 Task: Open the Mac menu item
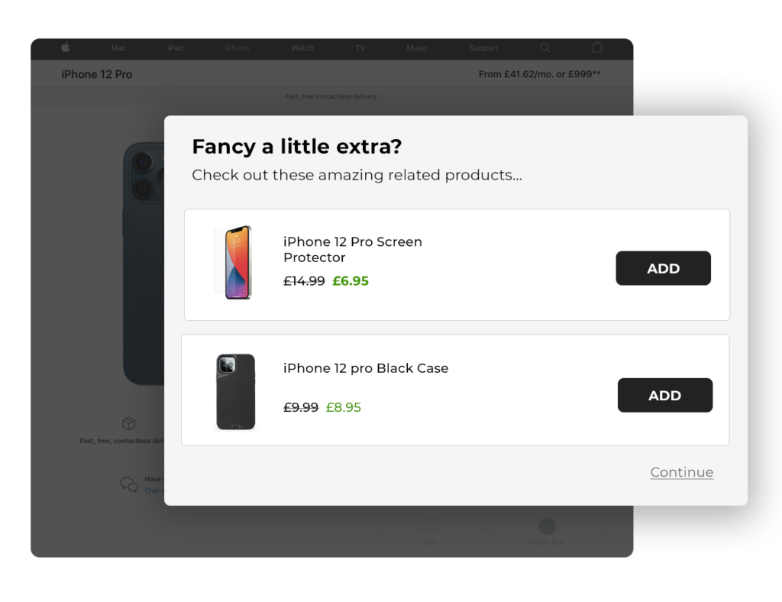118,48
